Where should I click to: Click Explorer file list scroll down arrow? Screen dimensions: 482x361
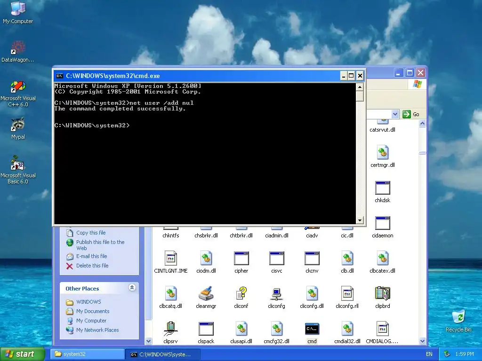[422, 341]
